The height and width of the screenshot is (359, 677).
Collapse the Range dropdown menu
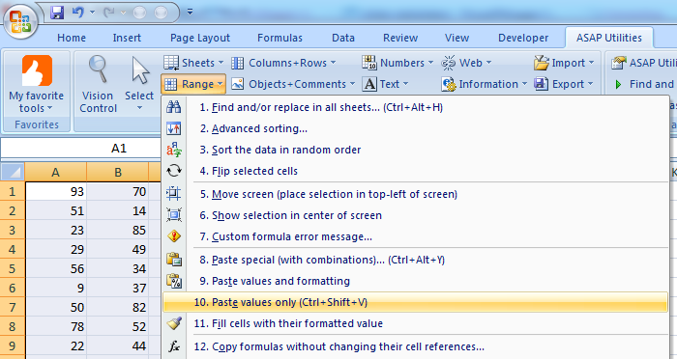pyautogui.click(x=193, y=84)
